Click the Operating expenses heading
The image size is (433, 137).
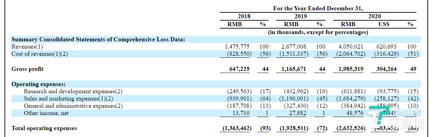point(39,84)
